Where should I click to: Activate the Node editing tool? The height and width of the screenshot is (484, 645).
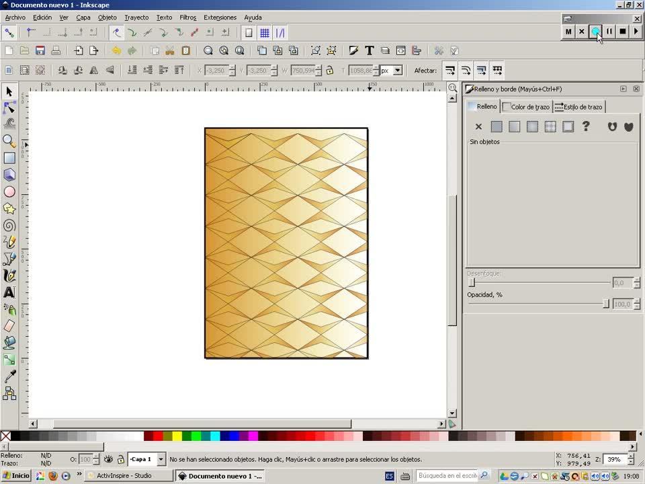pyautogui.click(x=9, y=108)
